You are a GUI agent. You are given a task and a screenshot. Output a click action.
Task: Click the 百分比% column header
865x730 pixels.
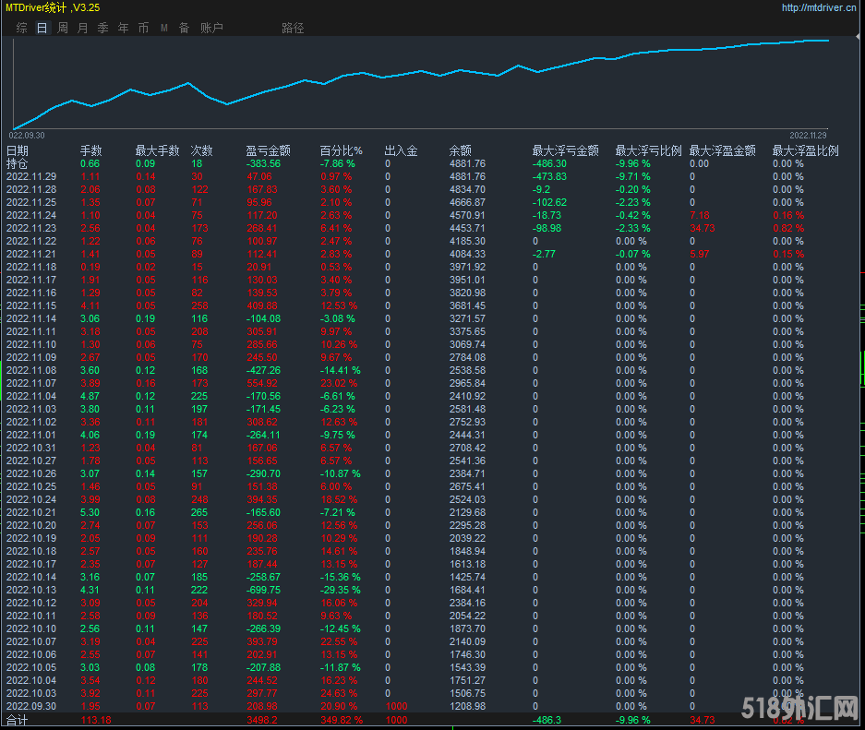click(342, 150)
